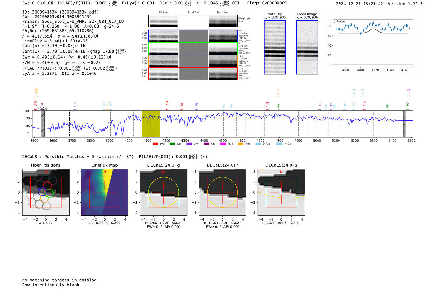Click the yellow highlighted band in the spectrum
The height and width of the screenshot is (302, 445).
pyautogui.click(x=151, y=124)
